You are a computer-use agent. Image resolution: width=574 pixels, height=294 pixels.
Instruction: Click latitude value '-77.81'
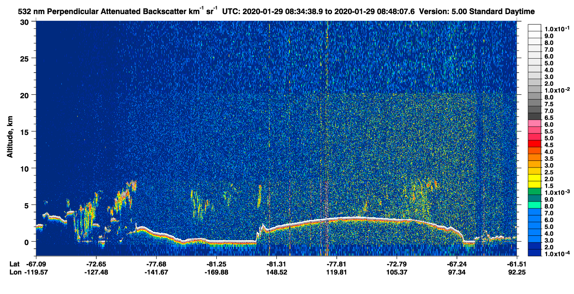tap(336, 264)
